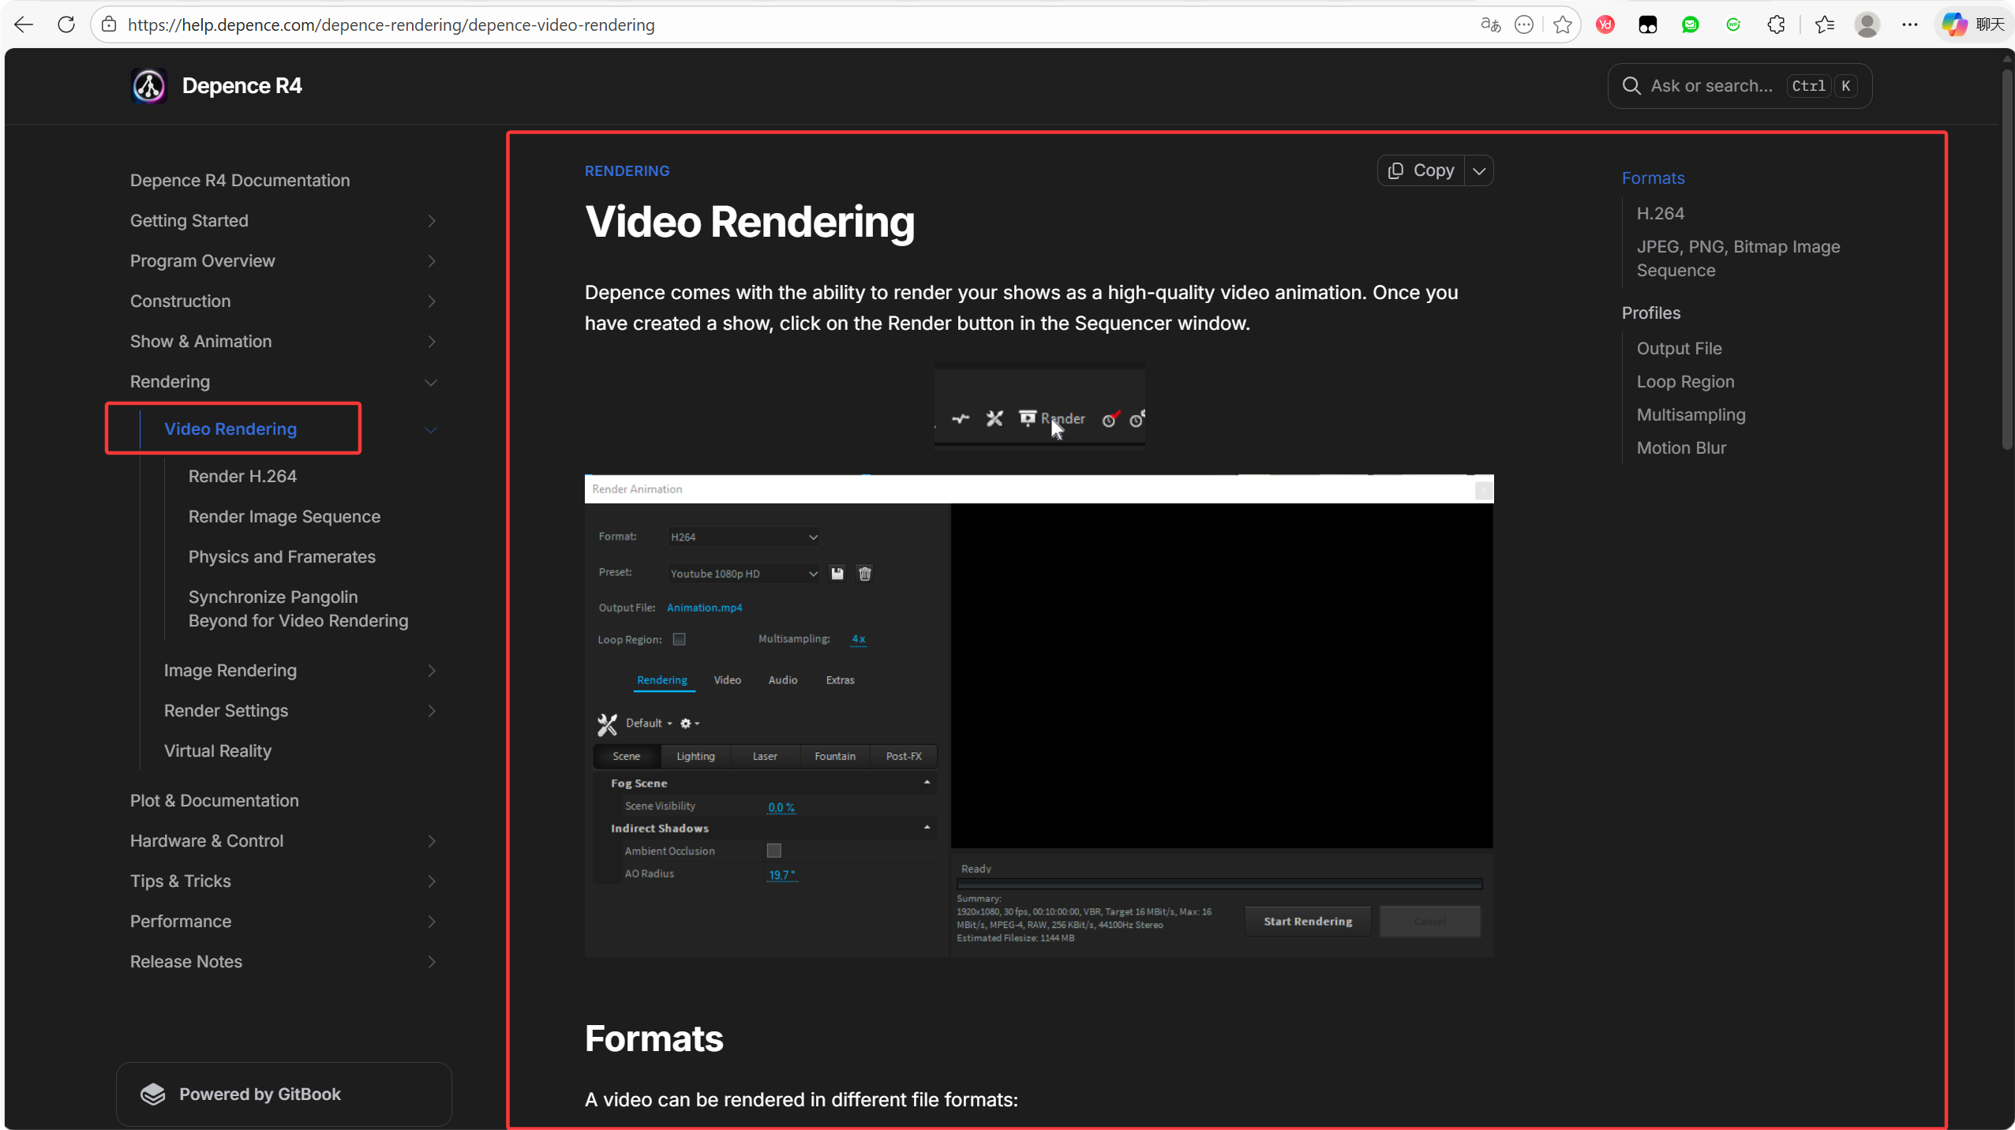
Task: Expand the Getting Started section
Action: click(x=431, y=221)
